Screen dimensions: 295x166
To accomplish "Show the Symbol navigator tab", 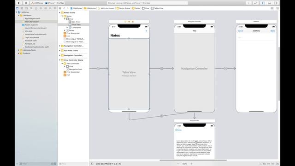I will pyautogui.click(x=27, y=8).
